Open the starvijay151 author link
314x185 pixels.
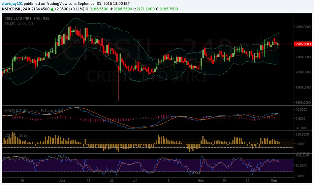12,3
